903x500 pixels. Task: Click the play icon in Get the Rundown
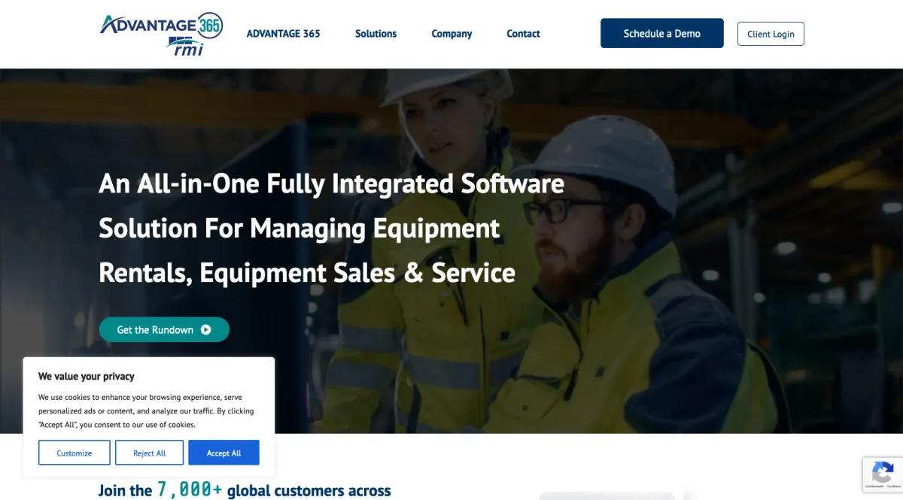point(206,329)
